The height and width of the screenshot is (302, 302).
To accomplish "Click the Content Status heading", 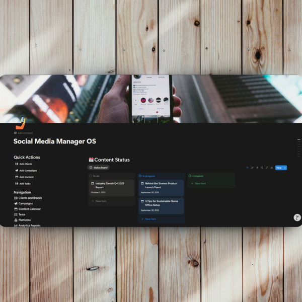I will click(x=112, y=160).
